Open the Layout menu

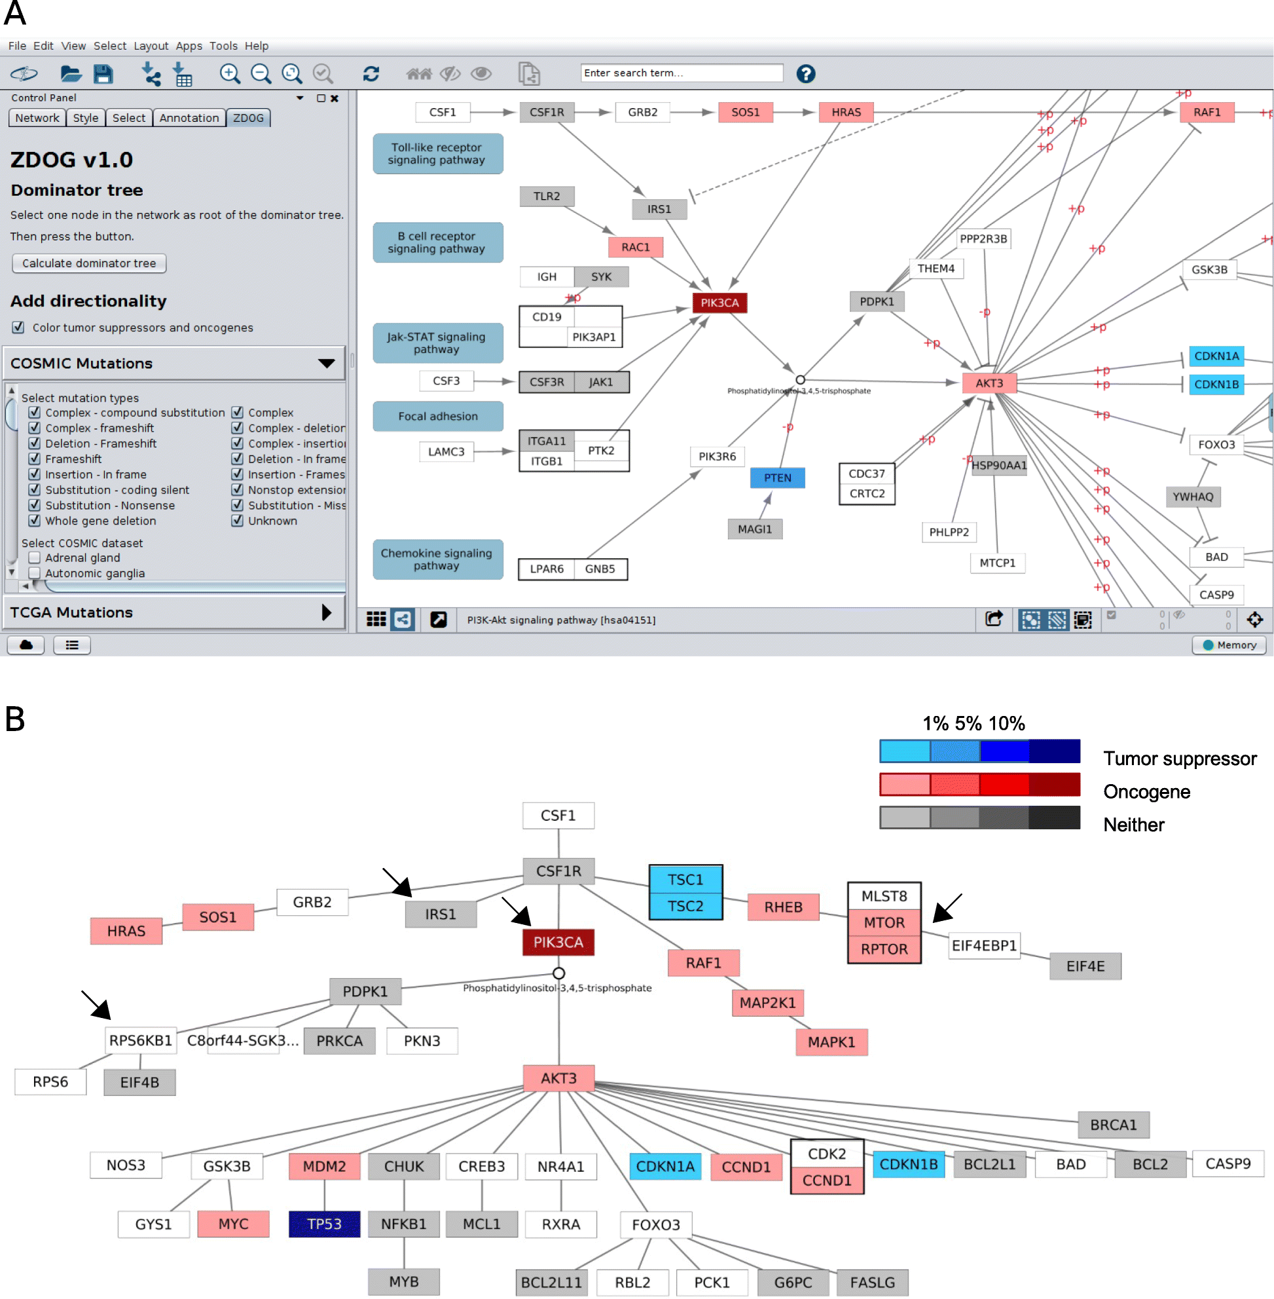[x=151, y=47]
